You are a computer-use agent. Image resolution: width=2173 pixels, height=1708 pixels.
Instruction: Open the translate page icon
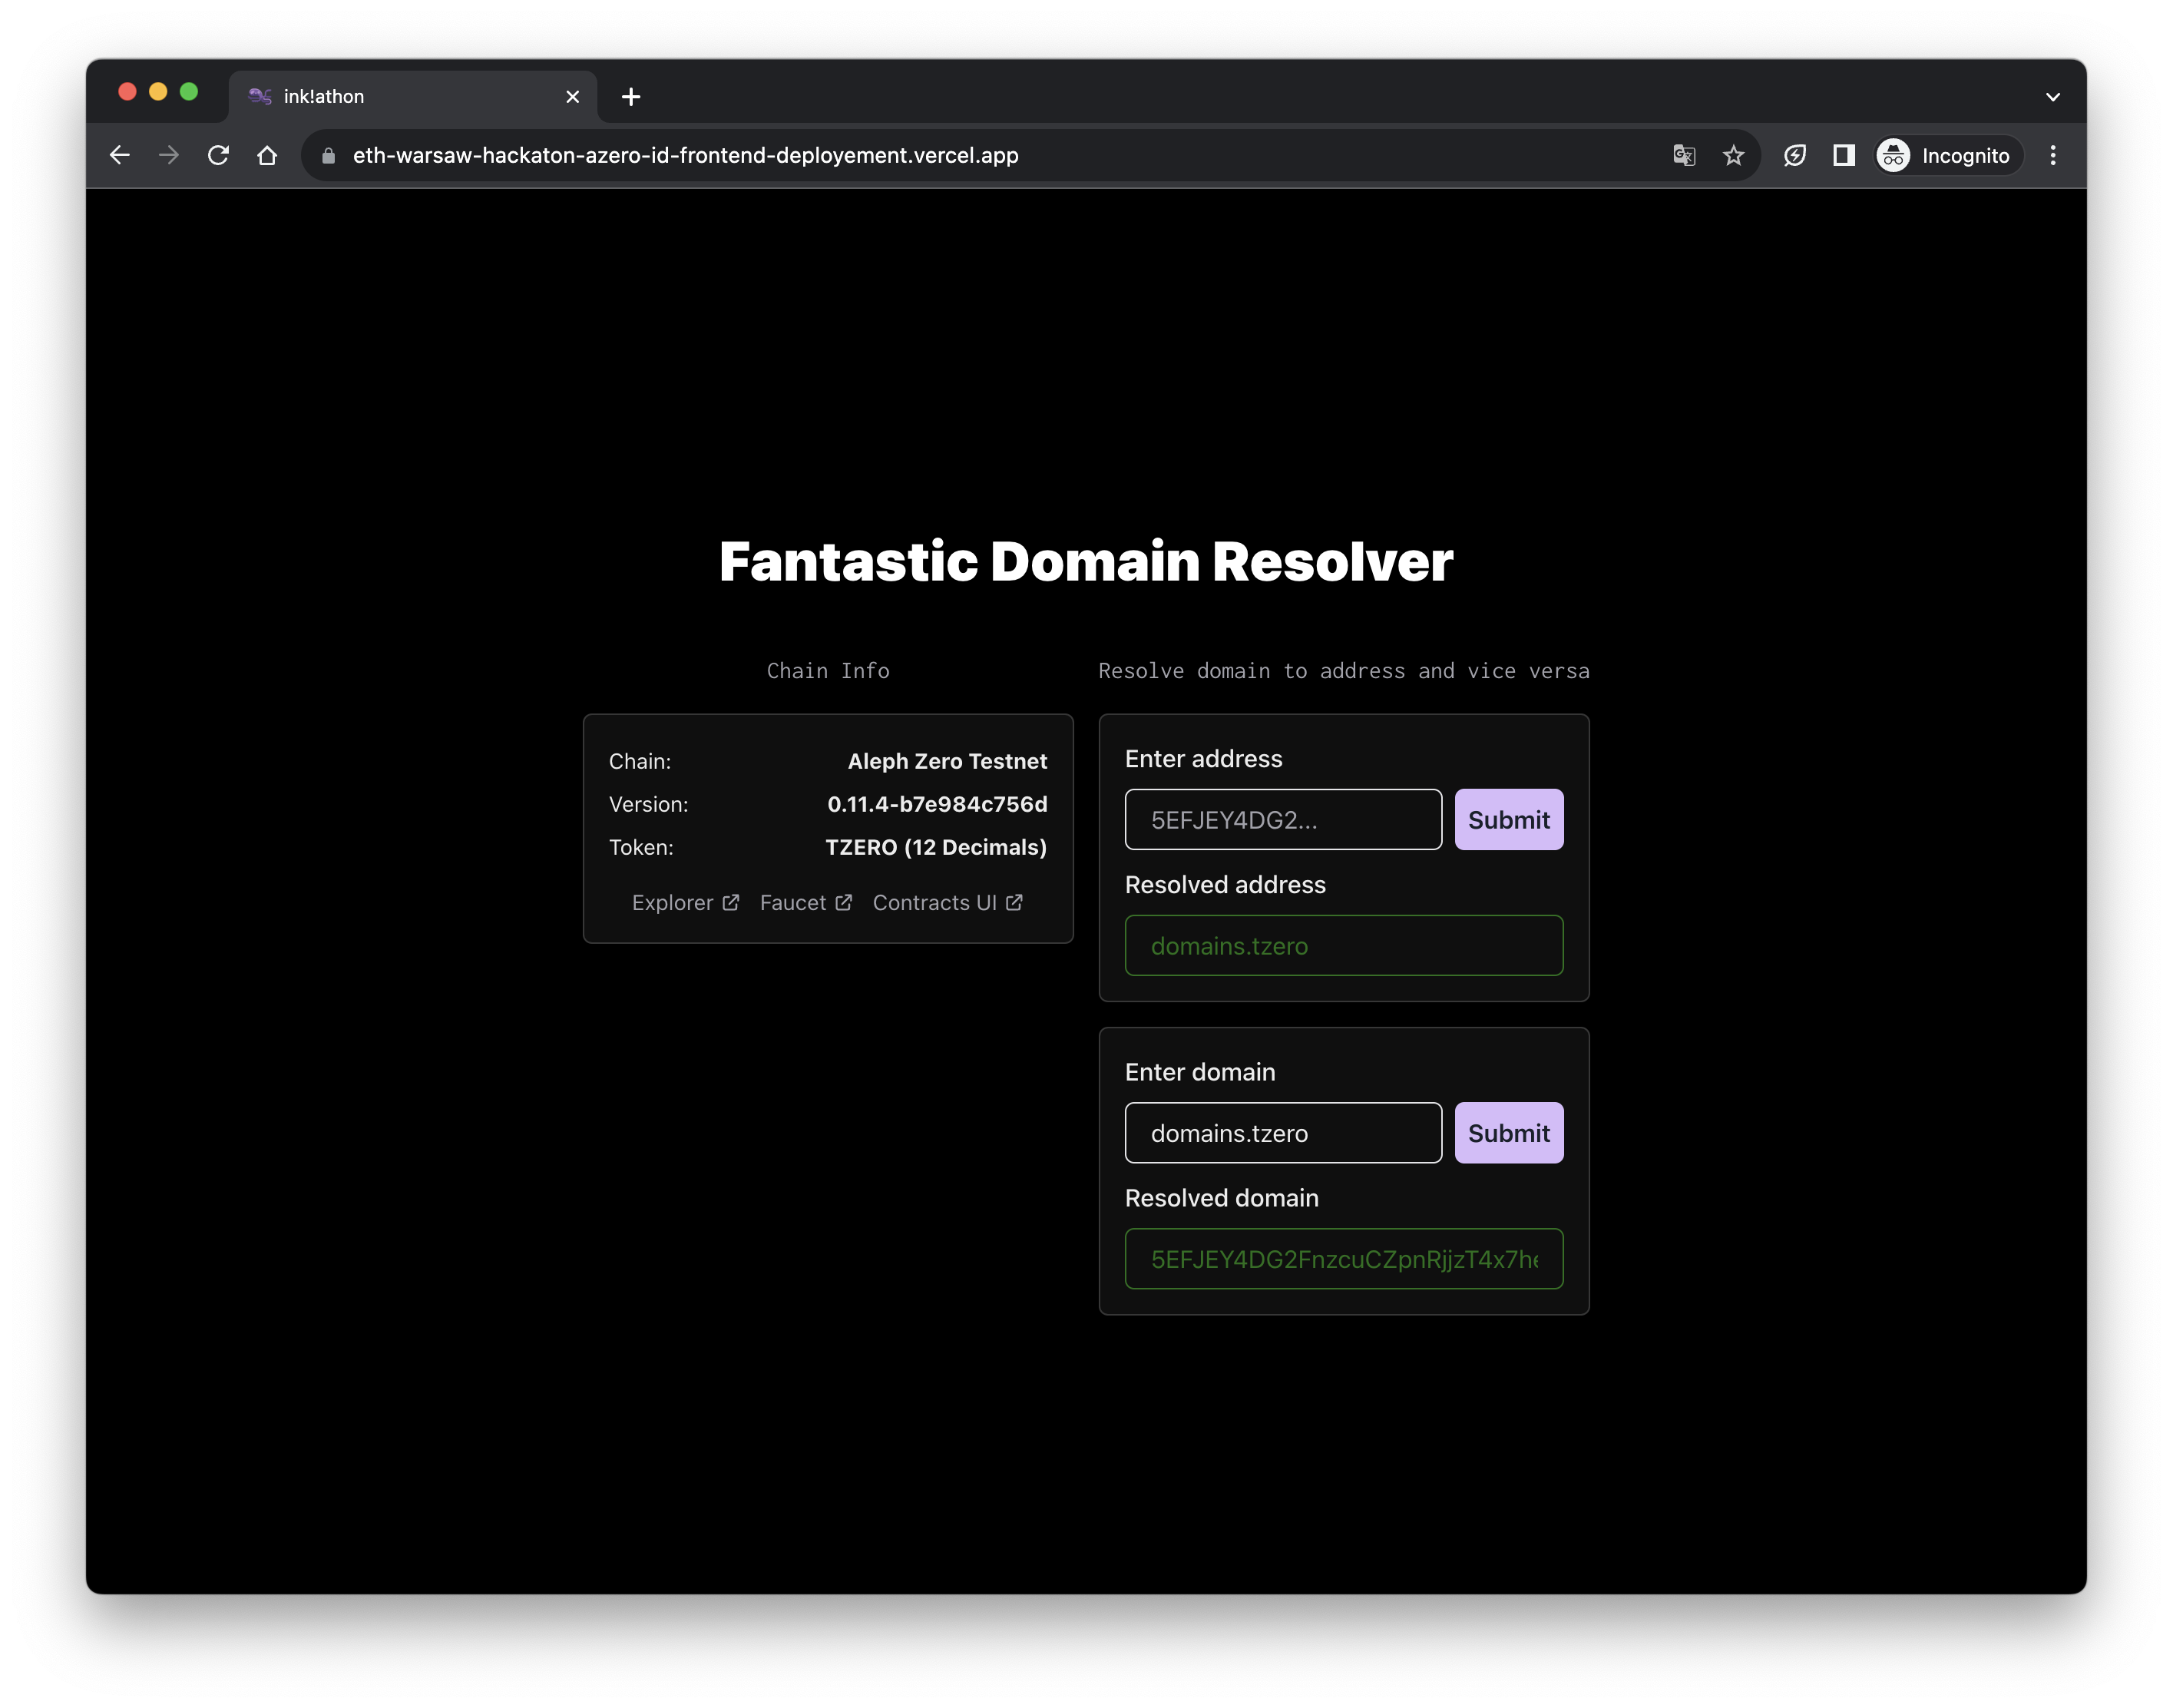[1684, 155]
